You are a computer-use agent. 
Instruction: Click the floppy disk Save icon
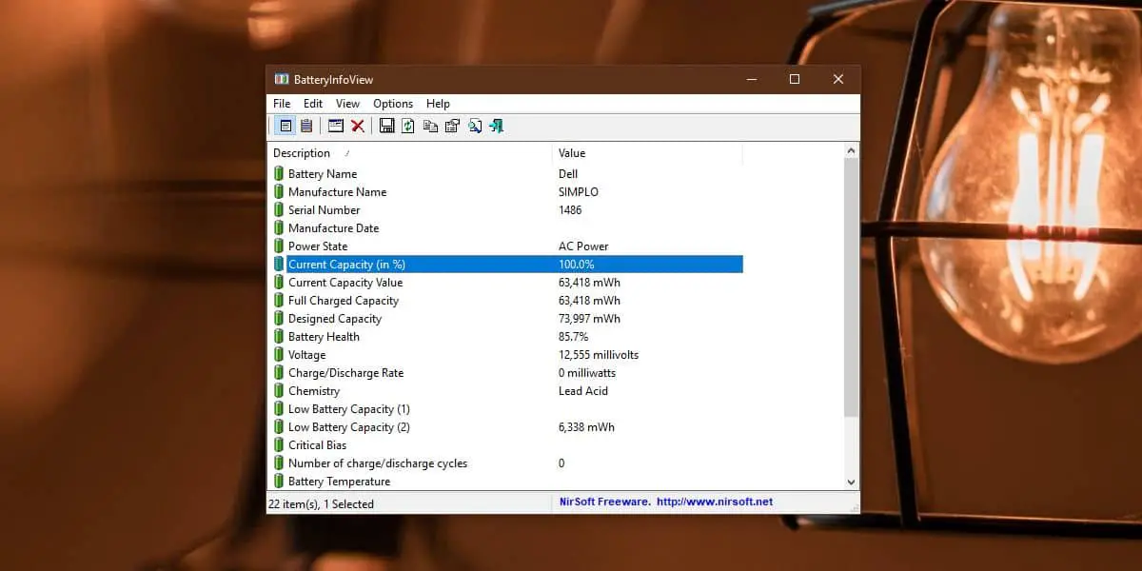[x=386, y=126]
